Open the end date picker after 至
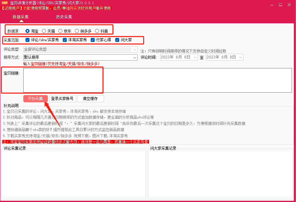This screenshot has height=202, width=296. [x=225, y=57]
